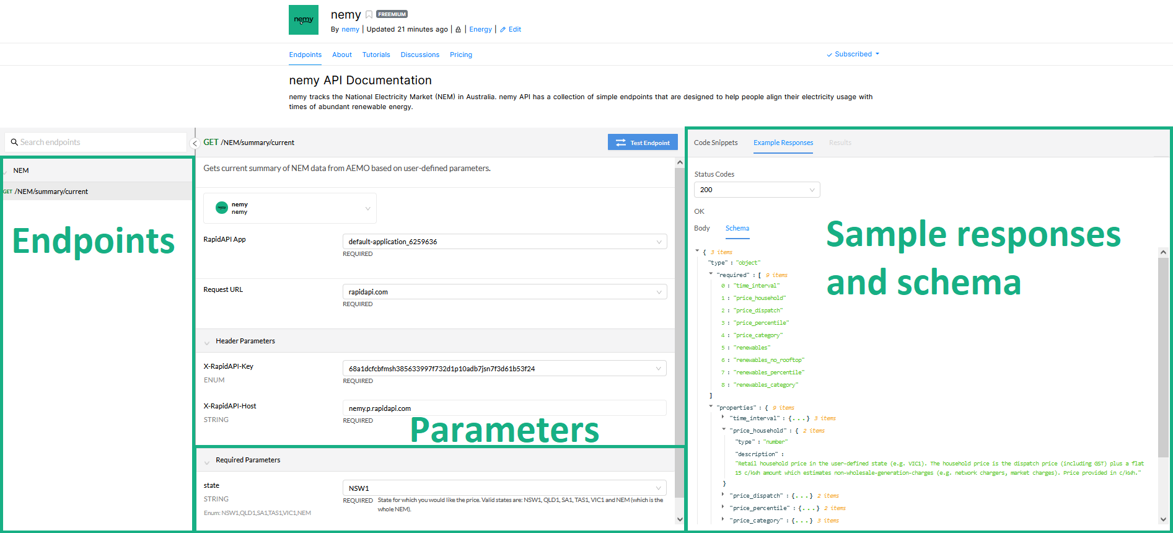Open the Energy category link

click(x=480, y=29)
